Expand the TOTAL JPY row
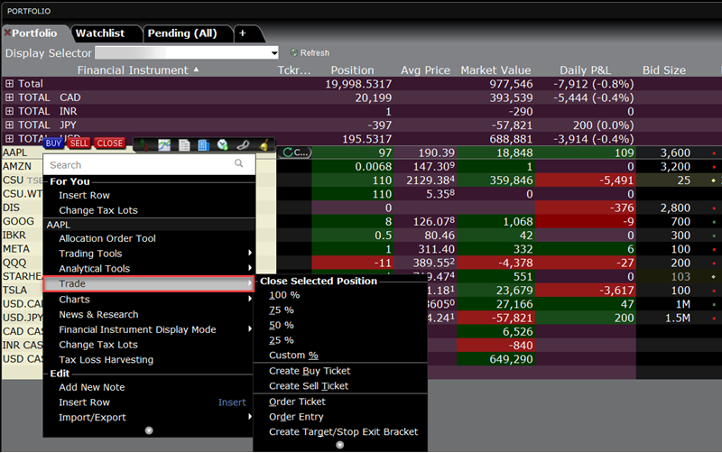The image size is (722, 453). tap(9, 125)
